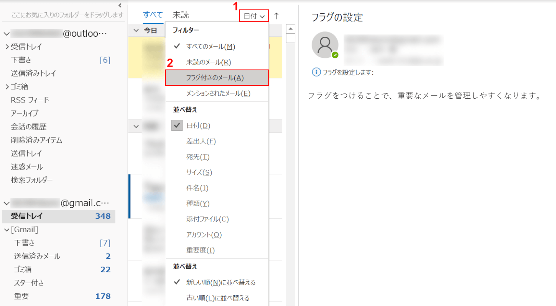Expand the outlook 受信トレイ folder
This screenshot has width=556, height=306.
click(x=7, y=47)
